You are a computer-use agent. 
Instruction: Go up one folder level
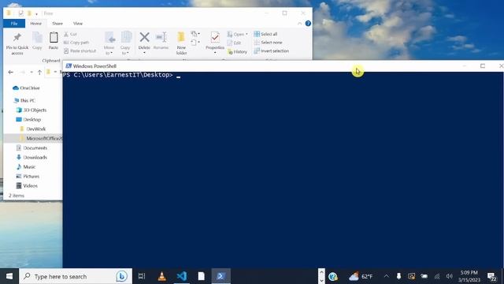click(39, 72)
